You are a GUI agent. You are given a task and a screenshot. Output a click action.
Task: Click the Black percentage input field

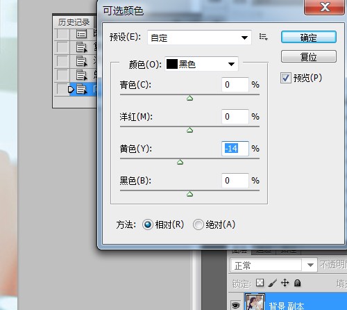click(235, 181)
